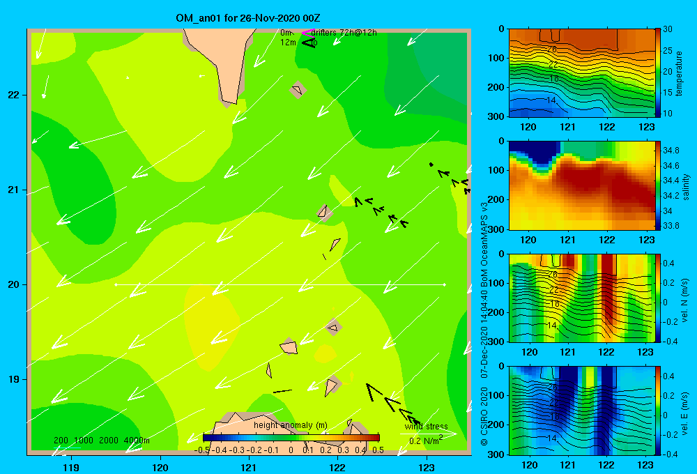
Task: Click the '1000' bathymetry contour legend label
Action: coord(84,441)
